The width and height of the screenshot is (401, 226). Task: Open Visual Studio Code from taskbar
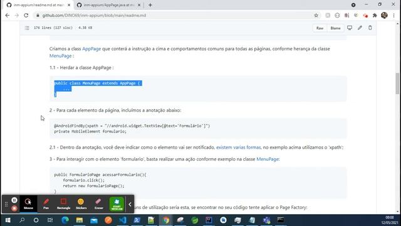123,220
